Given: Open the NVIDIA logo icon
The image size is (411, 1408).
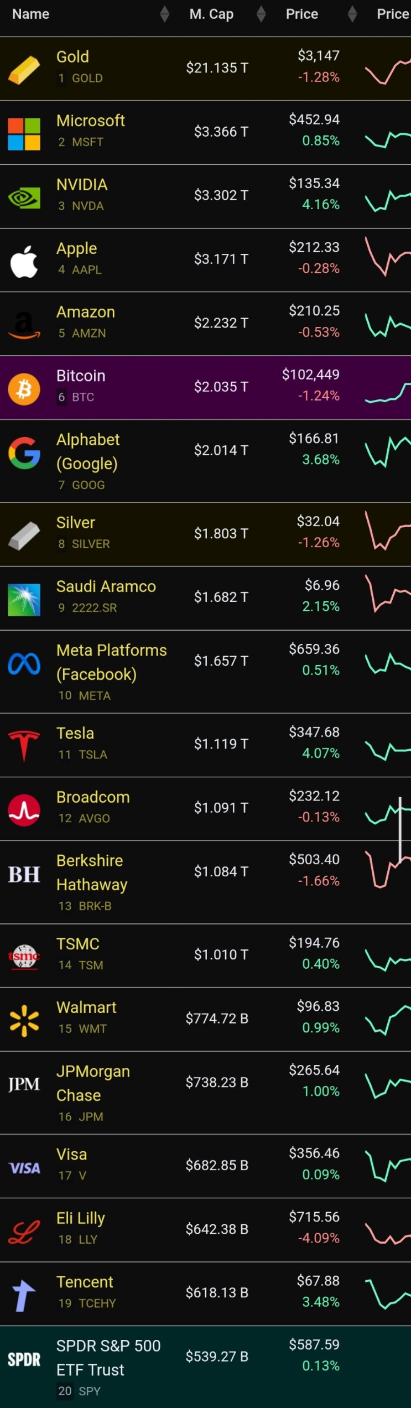Looking at the screenshot, I should coord(24,198).
